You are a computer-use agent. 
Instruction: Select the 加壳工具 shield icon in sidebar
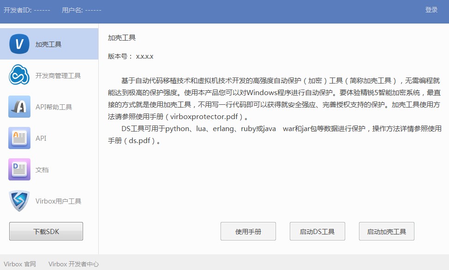18,44
